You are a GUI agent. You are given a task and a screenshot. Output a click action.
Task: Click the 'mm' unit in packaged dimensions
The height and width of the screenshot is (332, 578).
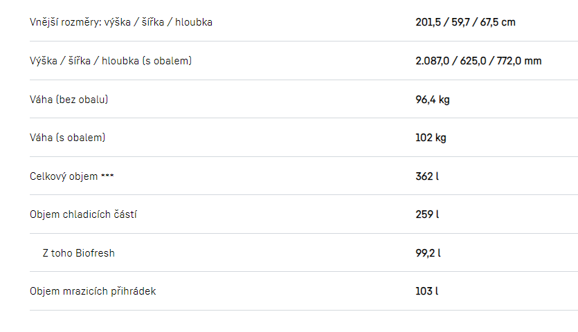pos(533,61)
